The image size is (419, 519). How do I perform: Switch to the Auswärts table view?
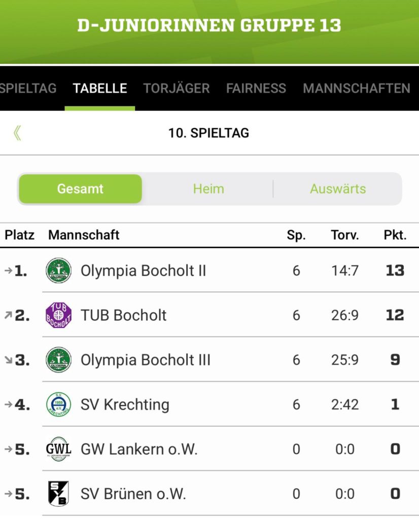(338, 189)
